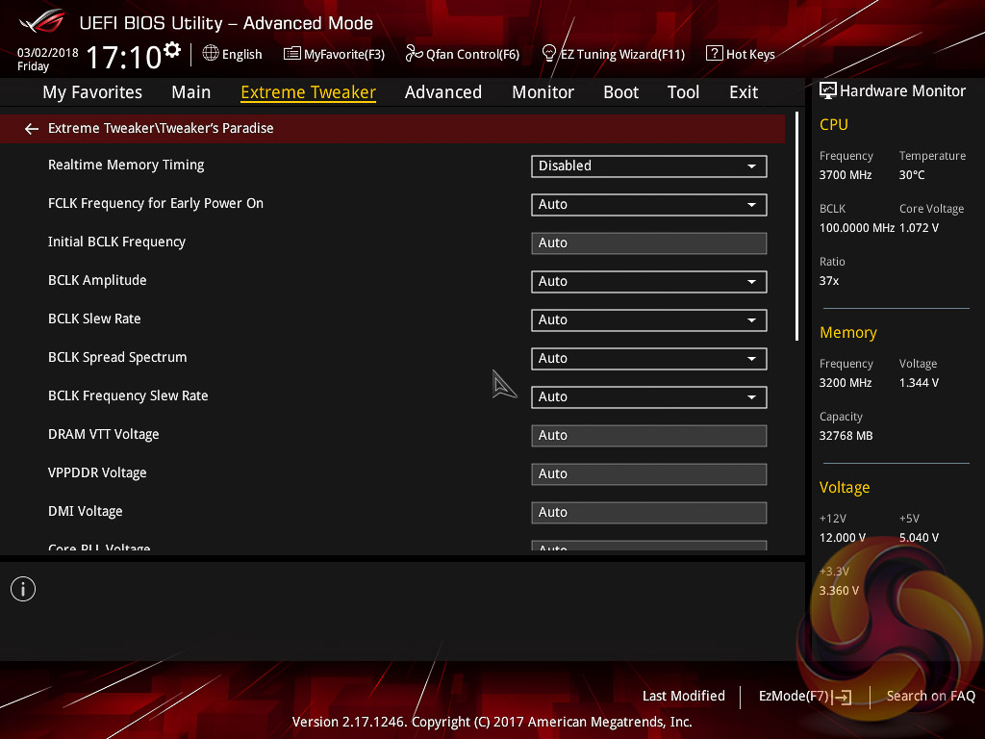985x739 pixels.
Task: Click the EzMode exit arrow icon
Action: (x=843, y=697)
